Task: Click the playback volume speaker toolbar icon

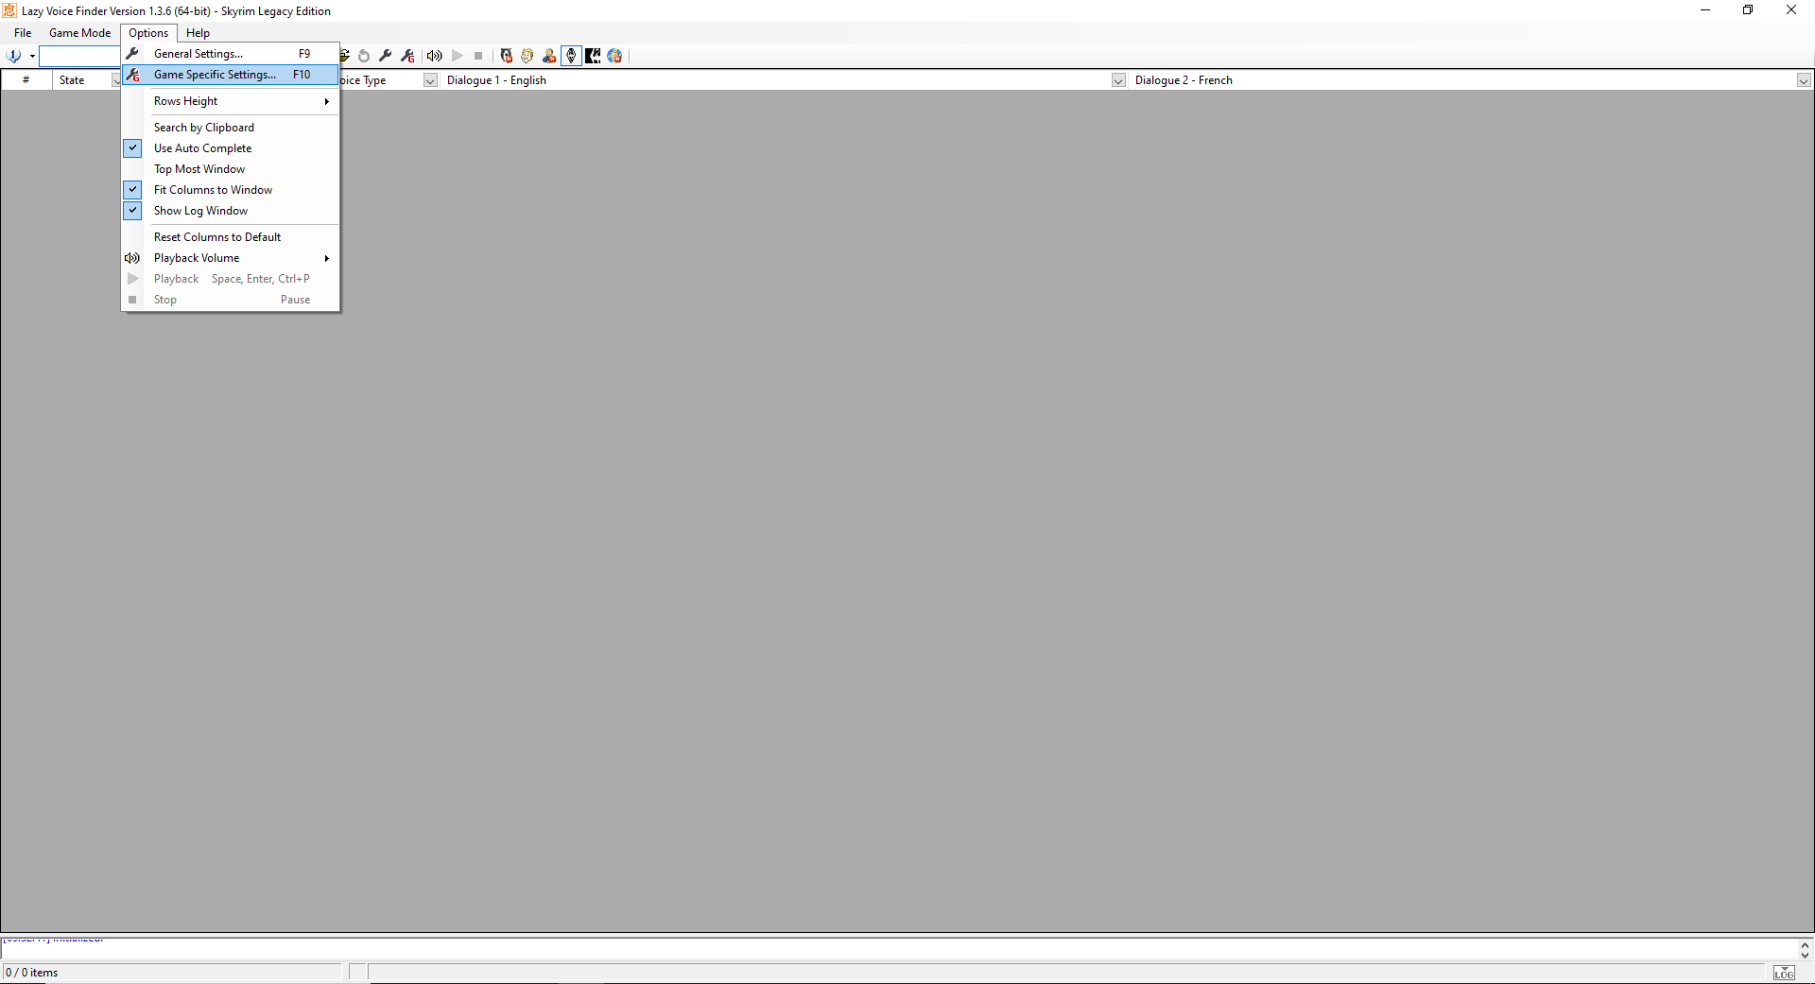Action: 435,56
